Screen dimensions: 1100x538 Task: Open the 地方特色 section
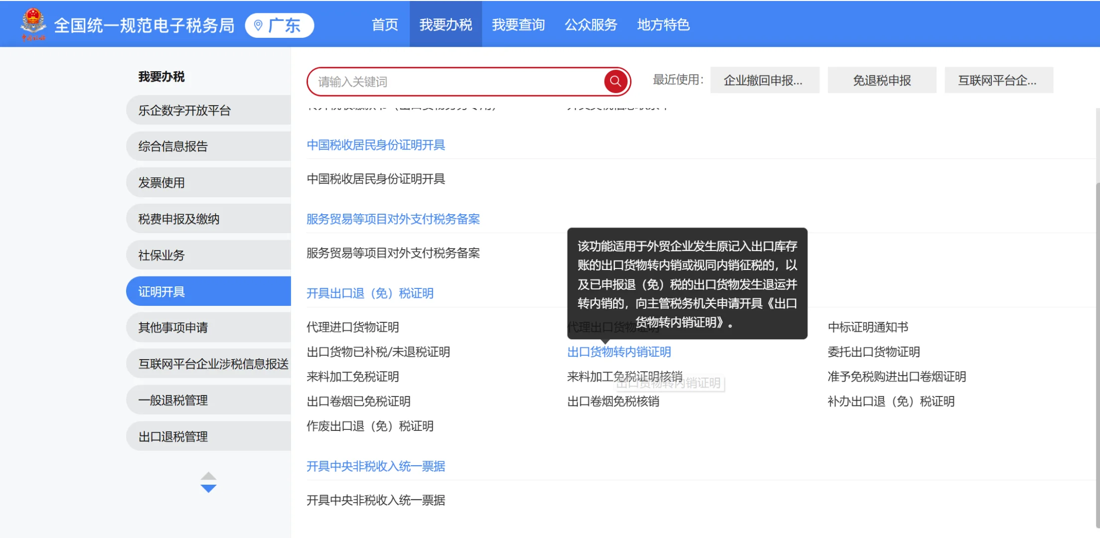(x=663, y=24)
